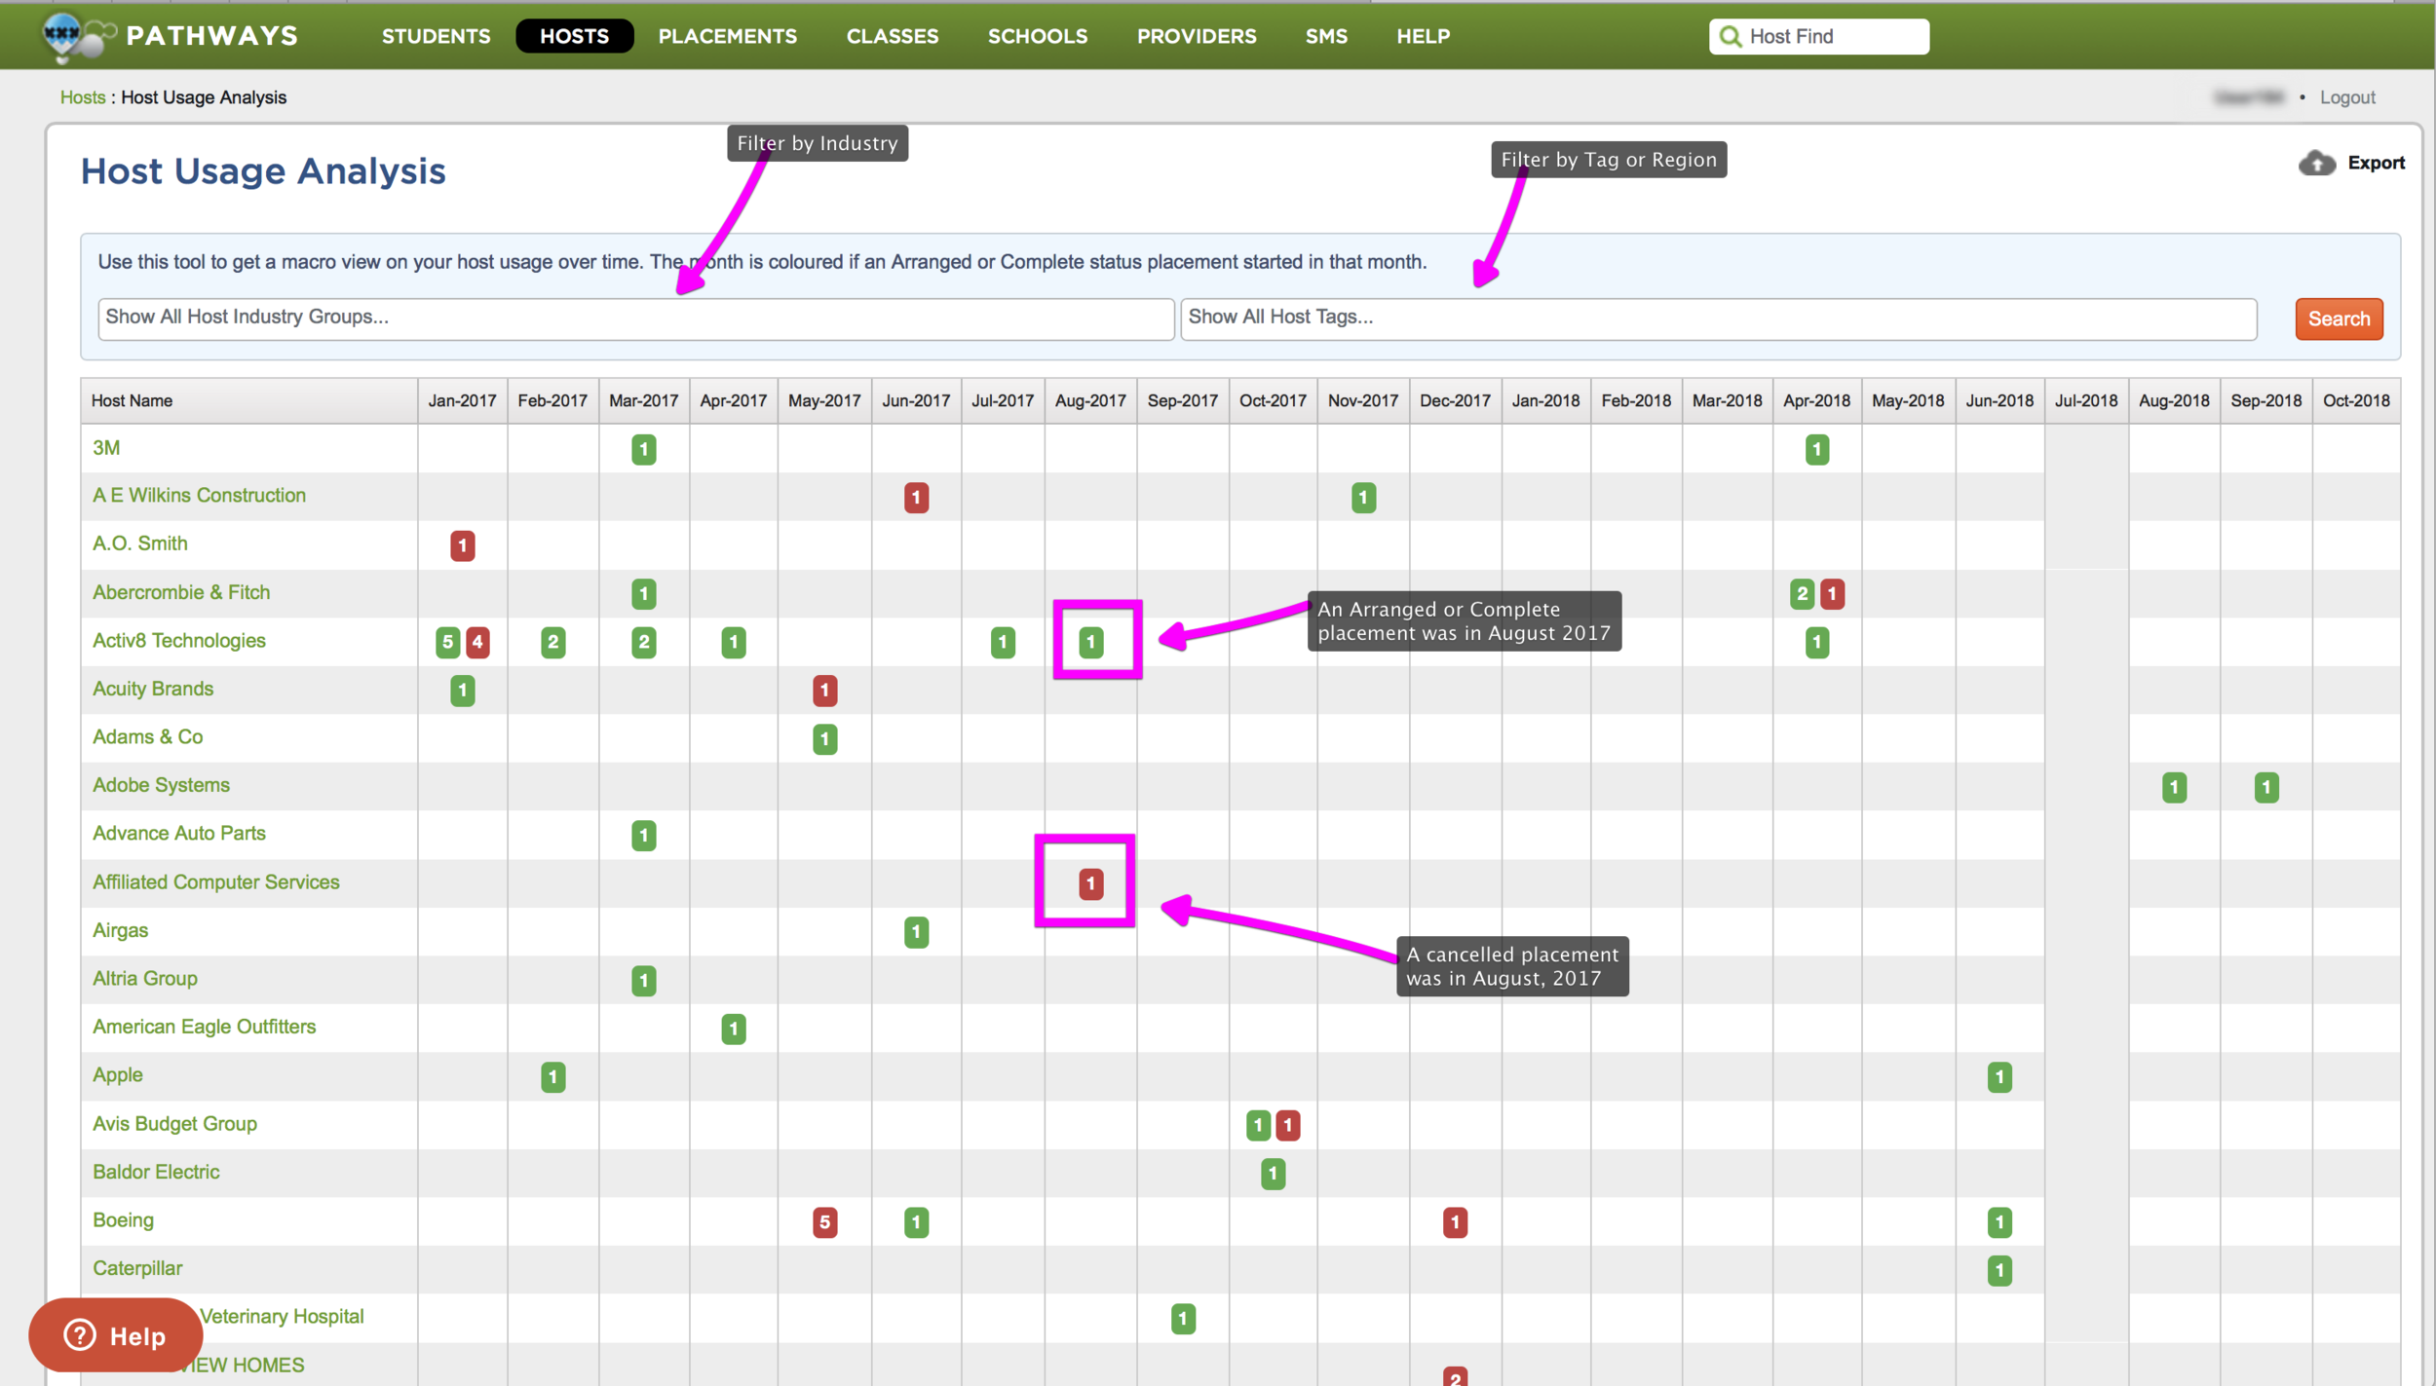This screenshot has width=2436, height=1386.
Task: Click Adobe Systems green badge in Aug-2018
Action: point(2174,787)
